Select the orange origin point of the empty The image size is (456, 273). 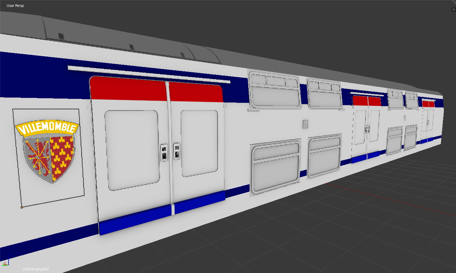pos(22,207)
